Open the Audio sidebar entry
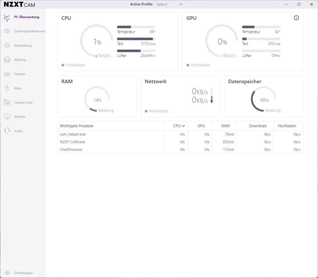318x278 pixels. 18,131
